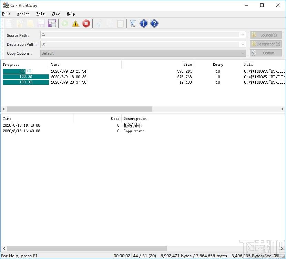Image resolution: width=286 pixels, height=259 pixels.
Task: Click the Pause warning triangle icon
Action: (75, 23)
